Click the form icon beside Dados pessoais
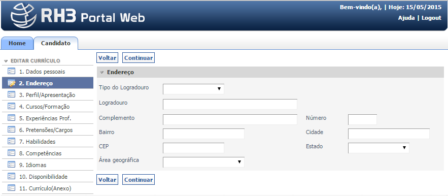 [12, 71]
